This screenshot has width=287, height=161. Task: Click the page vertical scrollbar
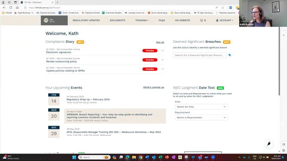[x=279, y=61]
